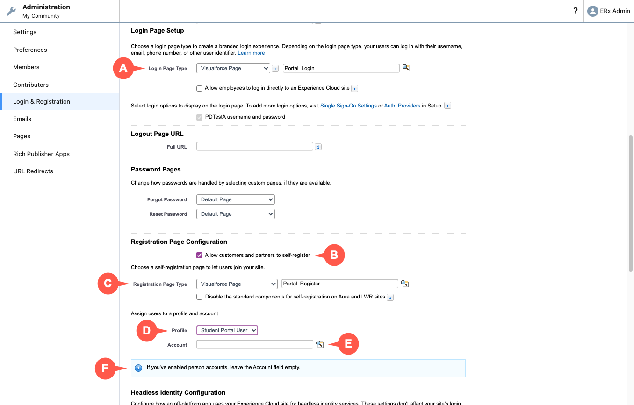Click into the Logout Full URL field
Screen dimensions: 634x405
point(254,147)
